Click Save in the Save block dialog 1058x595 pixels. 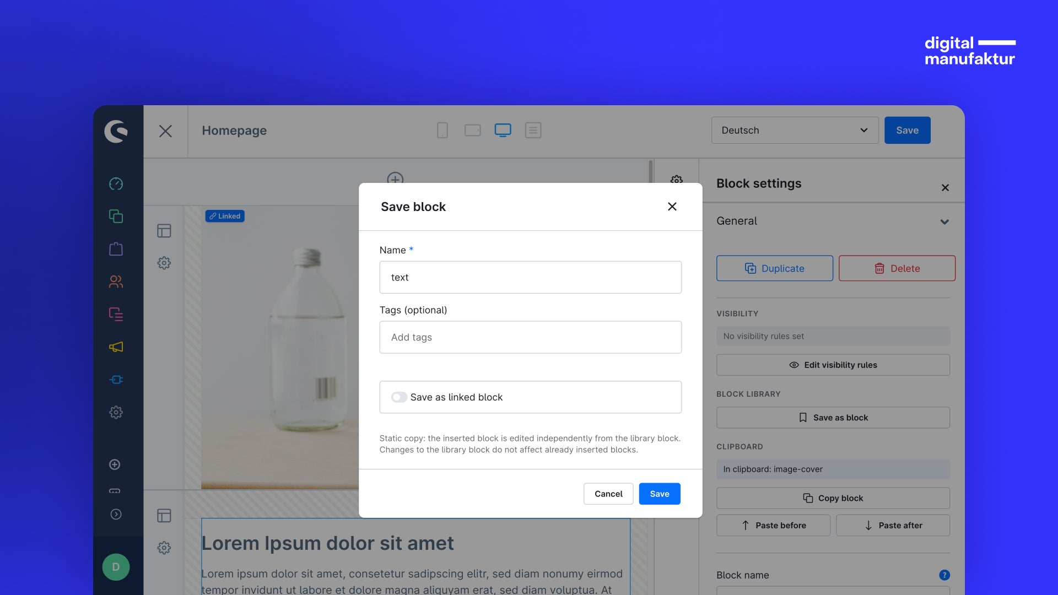tap(660, 494)
